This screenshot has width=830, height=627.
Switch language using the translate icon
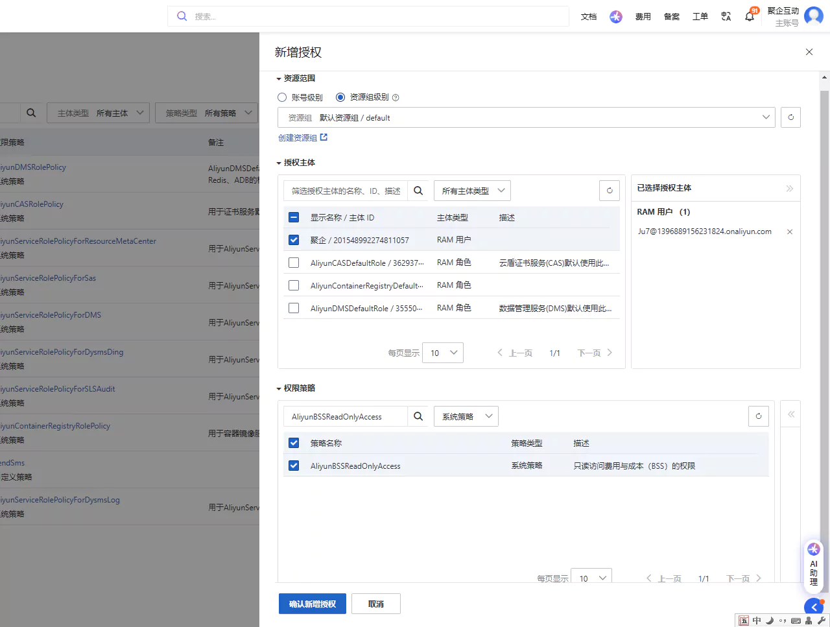726,17
